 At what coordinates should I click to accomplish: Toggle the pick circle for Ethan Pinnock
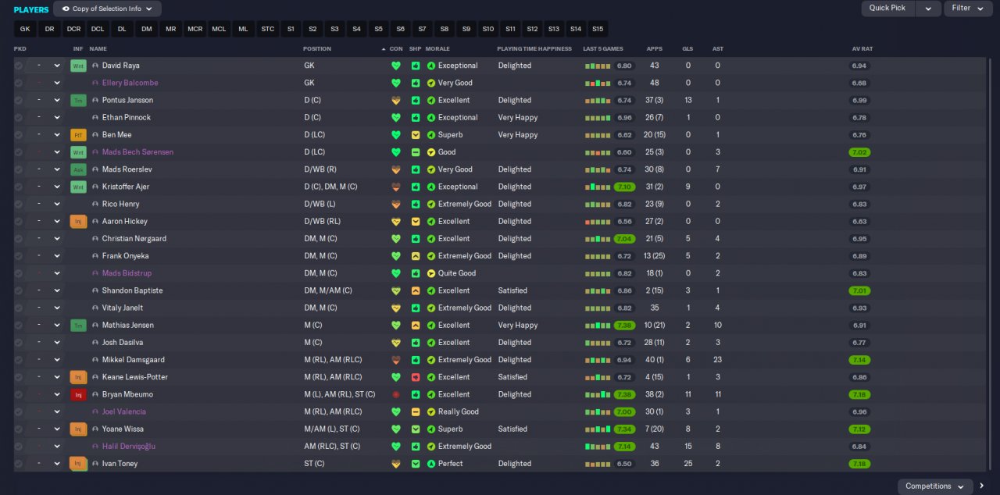[x=19, y=117]
